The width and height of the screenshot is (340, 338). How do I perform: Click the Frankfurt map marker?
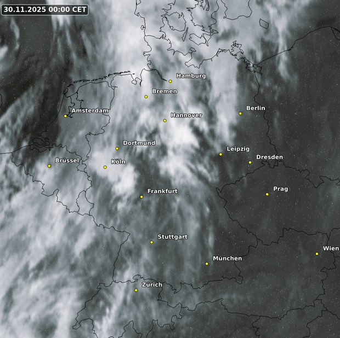tap(141, 197)
